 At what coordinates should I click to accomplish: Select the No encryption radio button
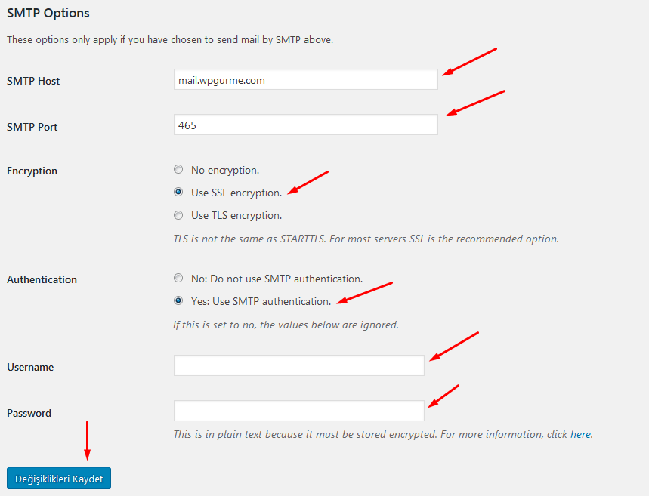click(x=178, y=169)
